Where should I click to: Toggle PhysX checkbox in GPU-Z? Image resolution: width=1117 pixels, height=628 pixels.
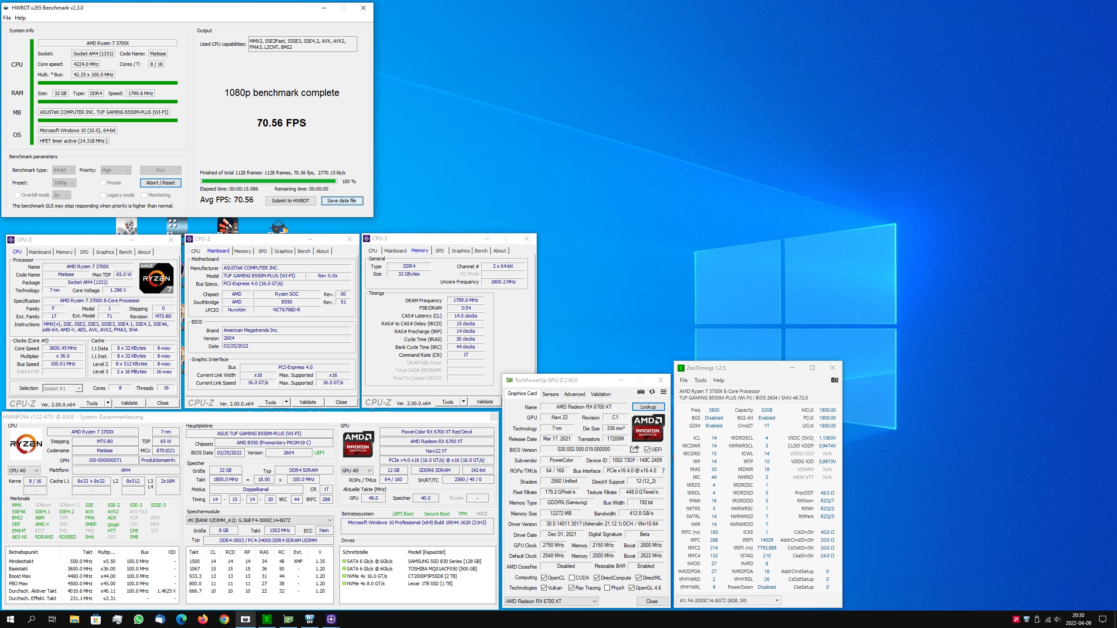pyautogui.click(x=607, y=588)
